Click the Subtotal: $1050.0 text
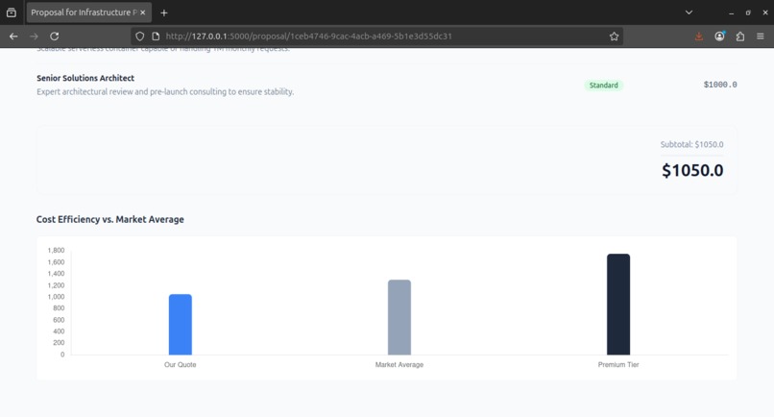 [x=691, y=145]
